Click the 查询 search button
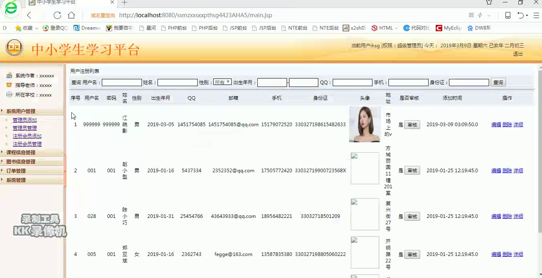 point(498,83)
